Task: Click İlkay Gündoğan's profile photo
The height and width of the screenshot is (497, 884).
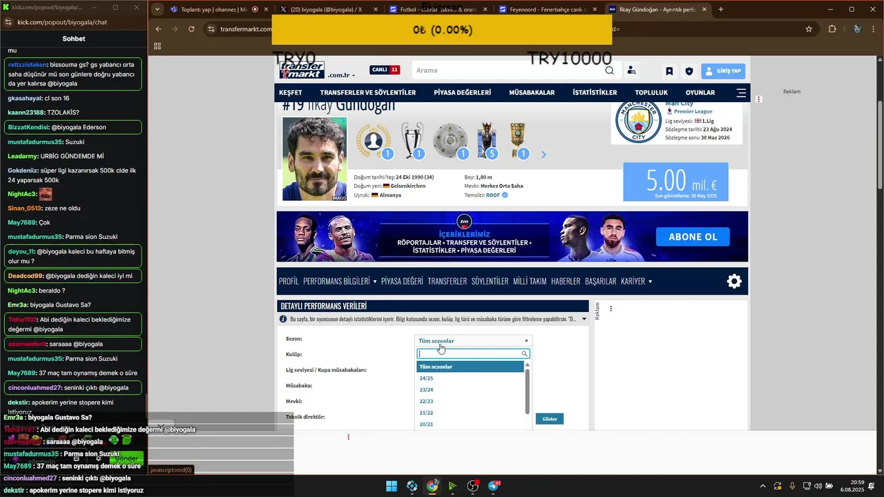Action: (x=315, y=159)
